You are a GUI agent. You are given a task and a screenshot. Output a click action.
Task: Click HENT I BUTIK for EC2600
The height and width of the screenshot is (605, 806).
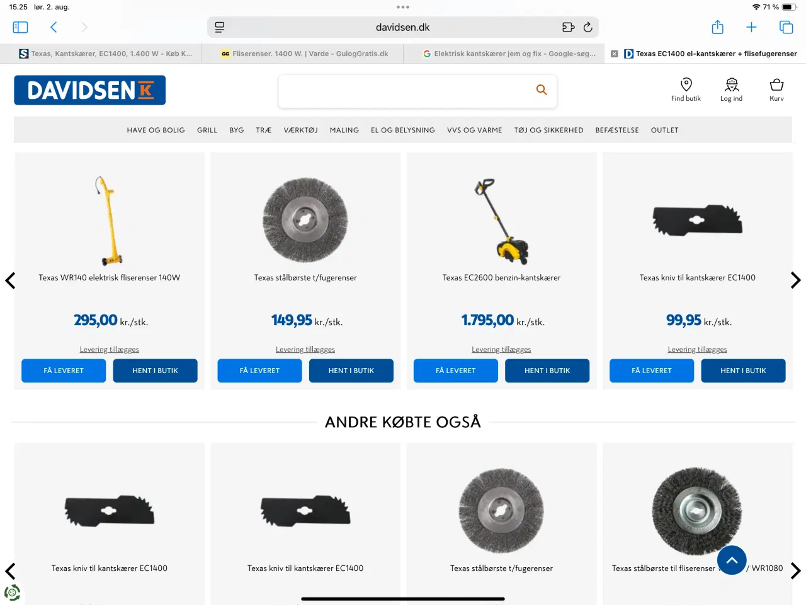click(x=547, y=371)
